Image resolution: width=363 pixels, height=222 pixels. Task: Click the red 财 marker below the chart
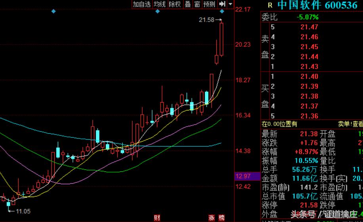pyautogui.click(x=157, y=218)
